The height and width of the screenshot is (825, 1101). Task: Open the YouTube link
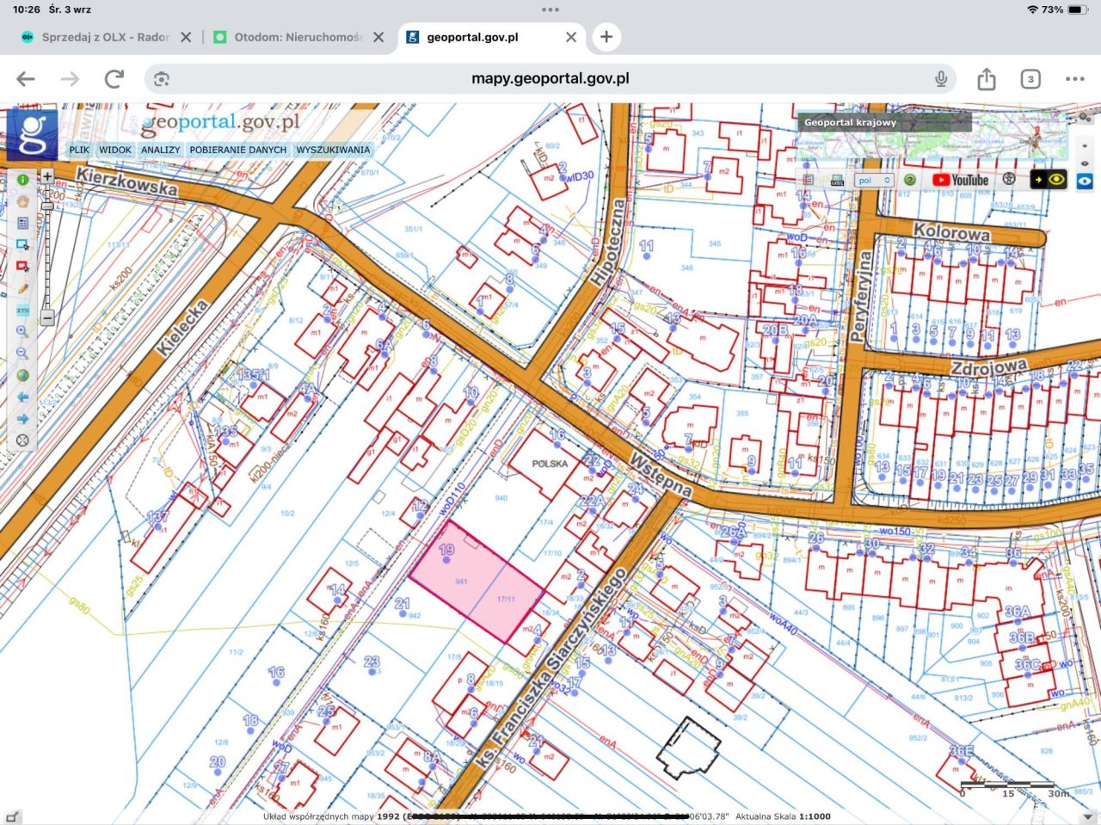[961, 180]
